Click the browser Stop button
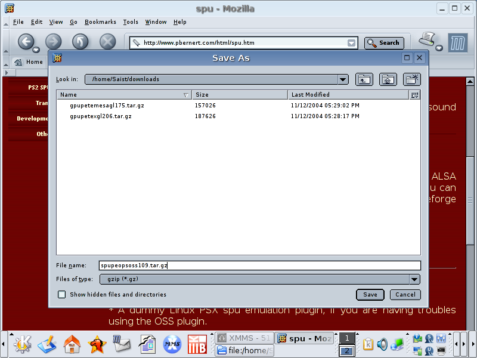477x358 pixels. coord(107,42)
